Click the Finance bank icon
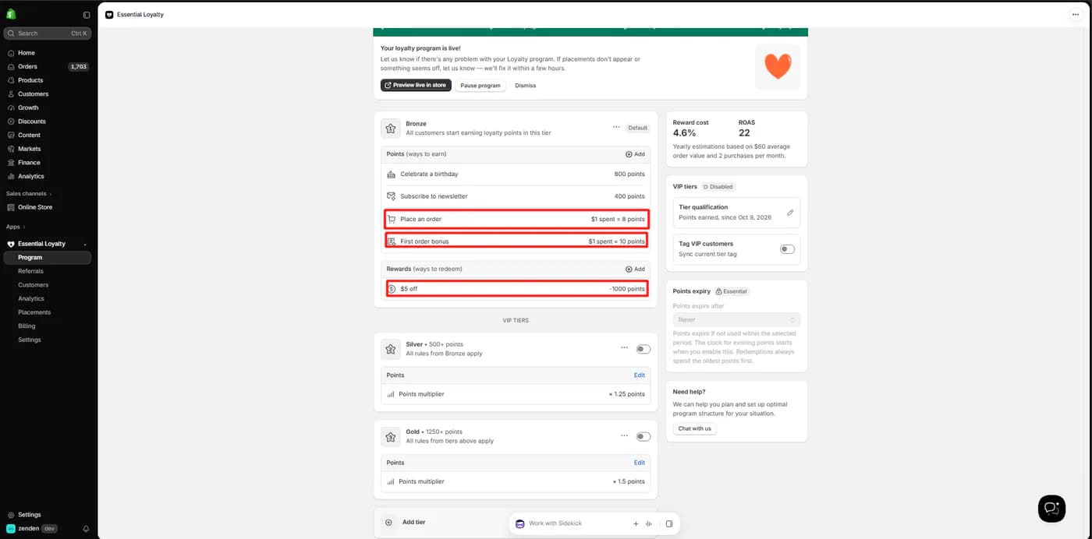Screen dimensions: 1092x539 coord(11,163)
